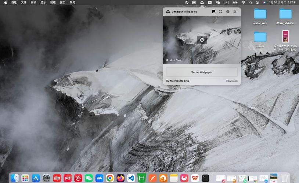
Task: Open the wallpaper history clock icon
Action: click(228, 12)
